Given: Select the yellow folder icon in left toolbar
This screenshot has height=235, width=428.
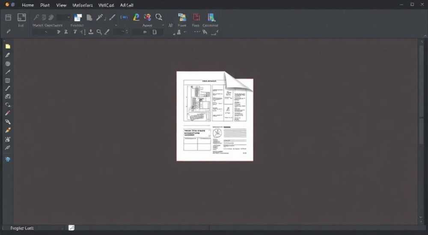Looking at the screenshot, I should pyautogui.click(x=8, y=46).
